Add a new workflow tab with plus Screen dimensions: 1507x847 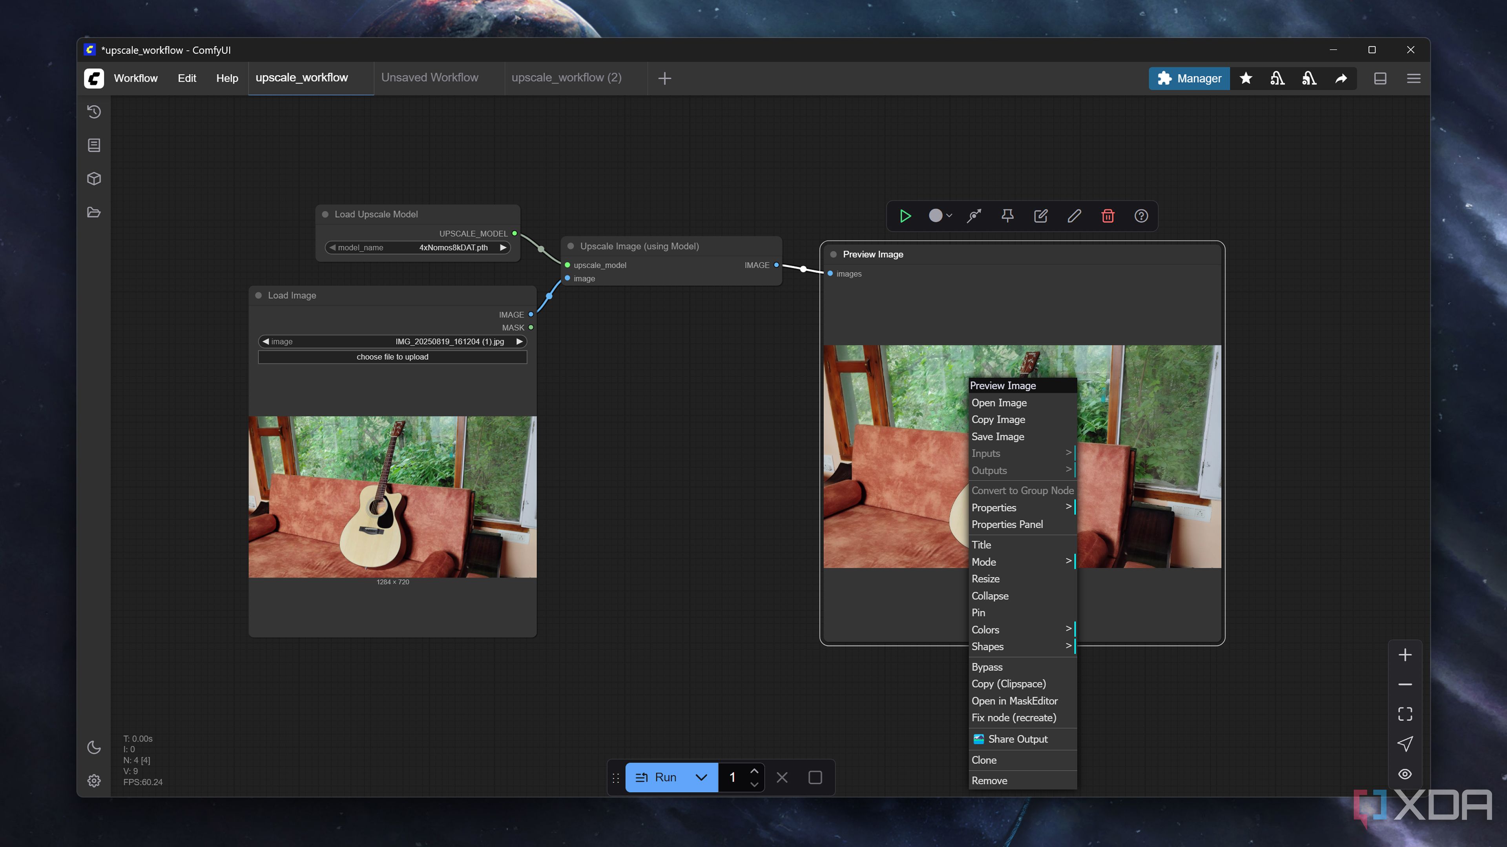click(x=664, y=78)
